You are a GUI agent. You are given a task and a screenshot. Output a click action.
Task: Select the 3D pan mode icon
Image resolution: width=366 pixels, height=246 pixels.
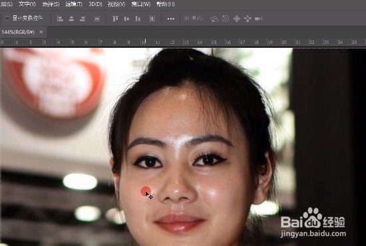[237, 19]
